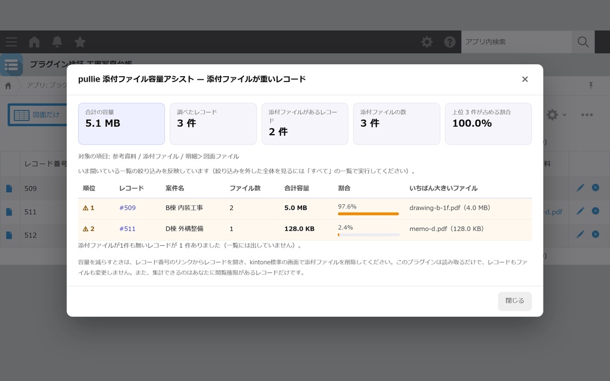Image resolution: width=610 pixels, height=381 pixels.
Task: Click the 97.6% ratio progress bar
Action: [368, 214]
